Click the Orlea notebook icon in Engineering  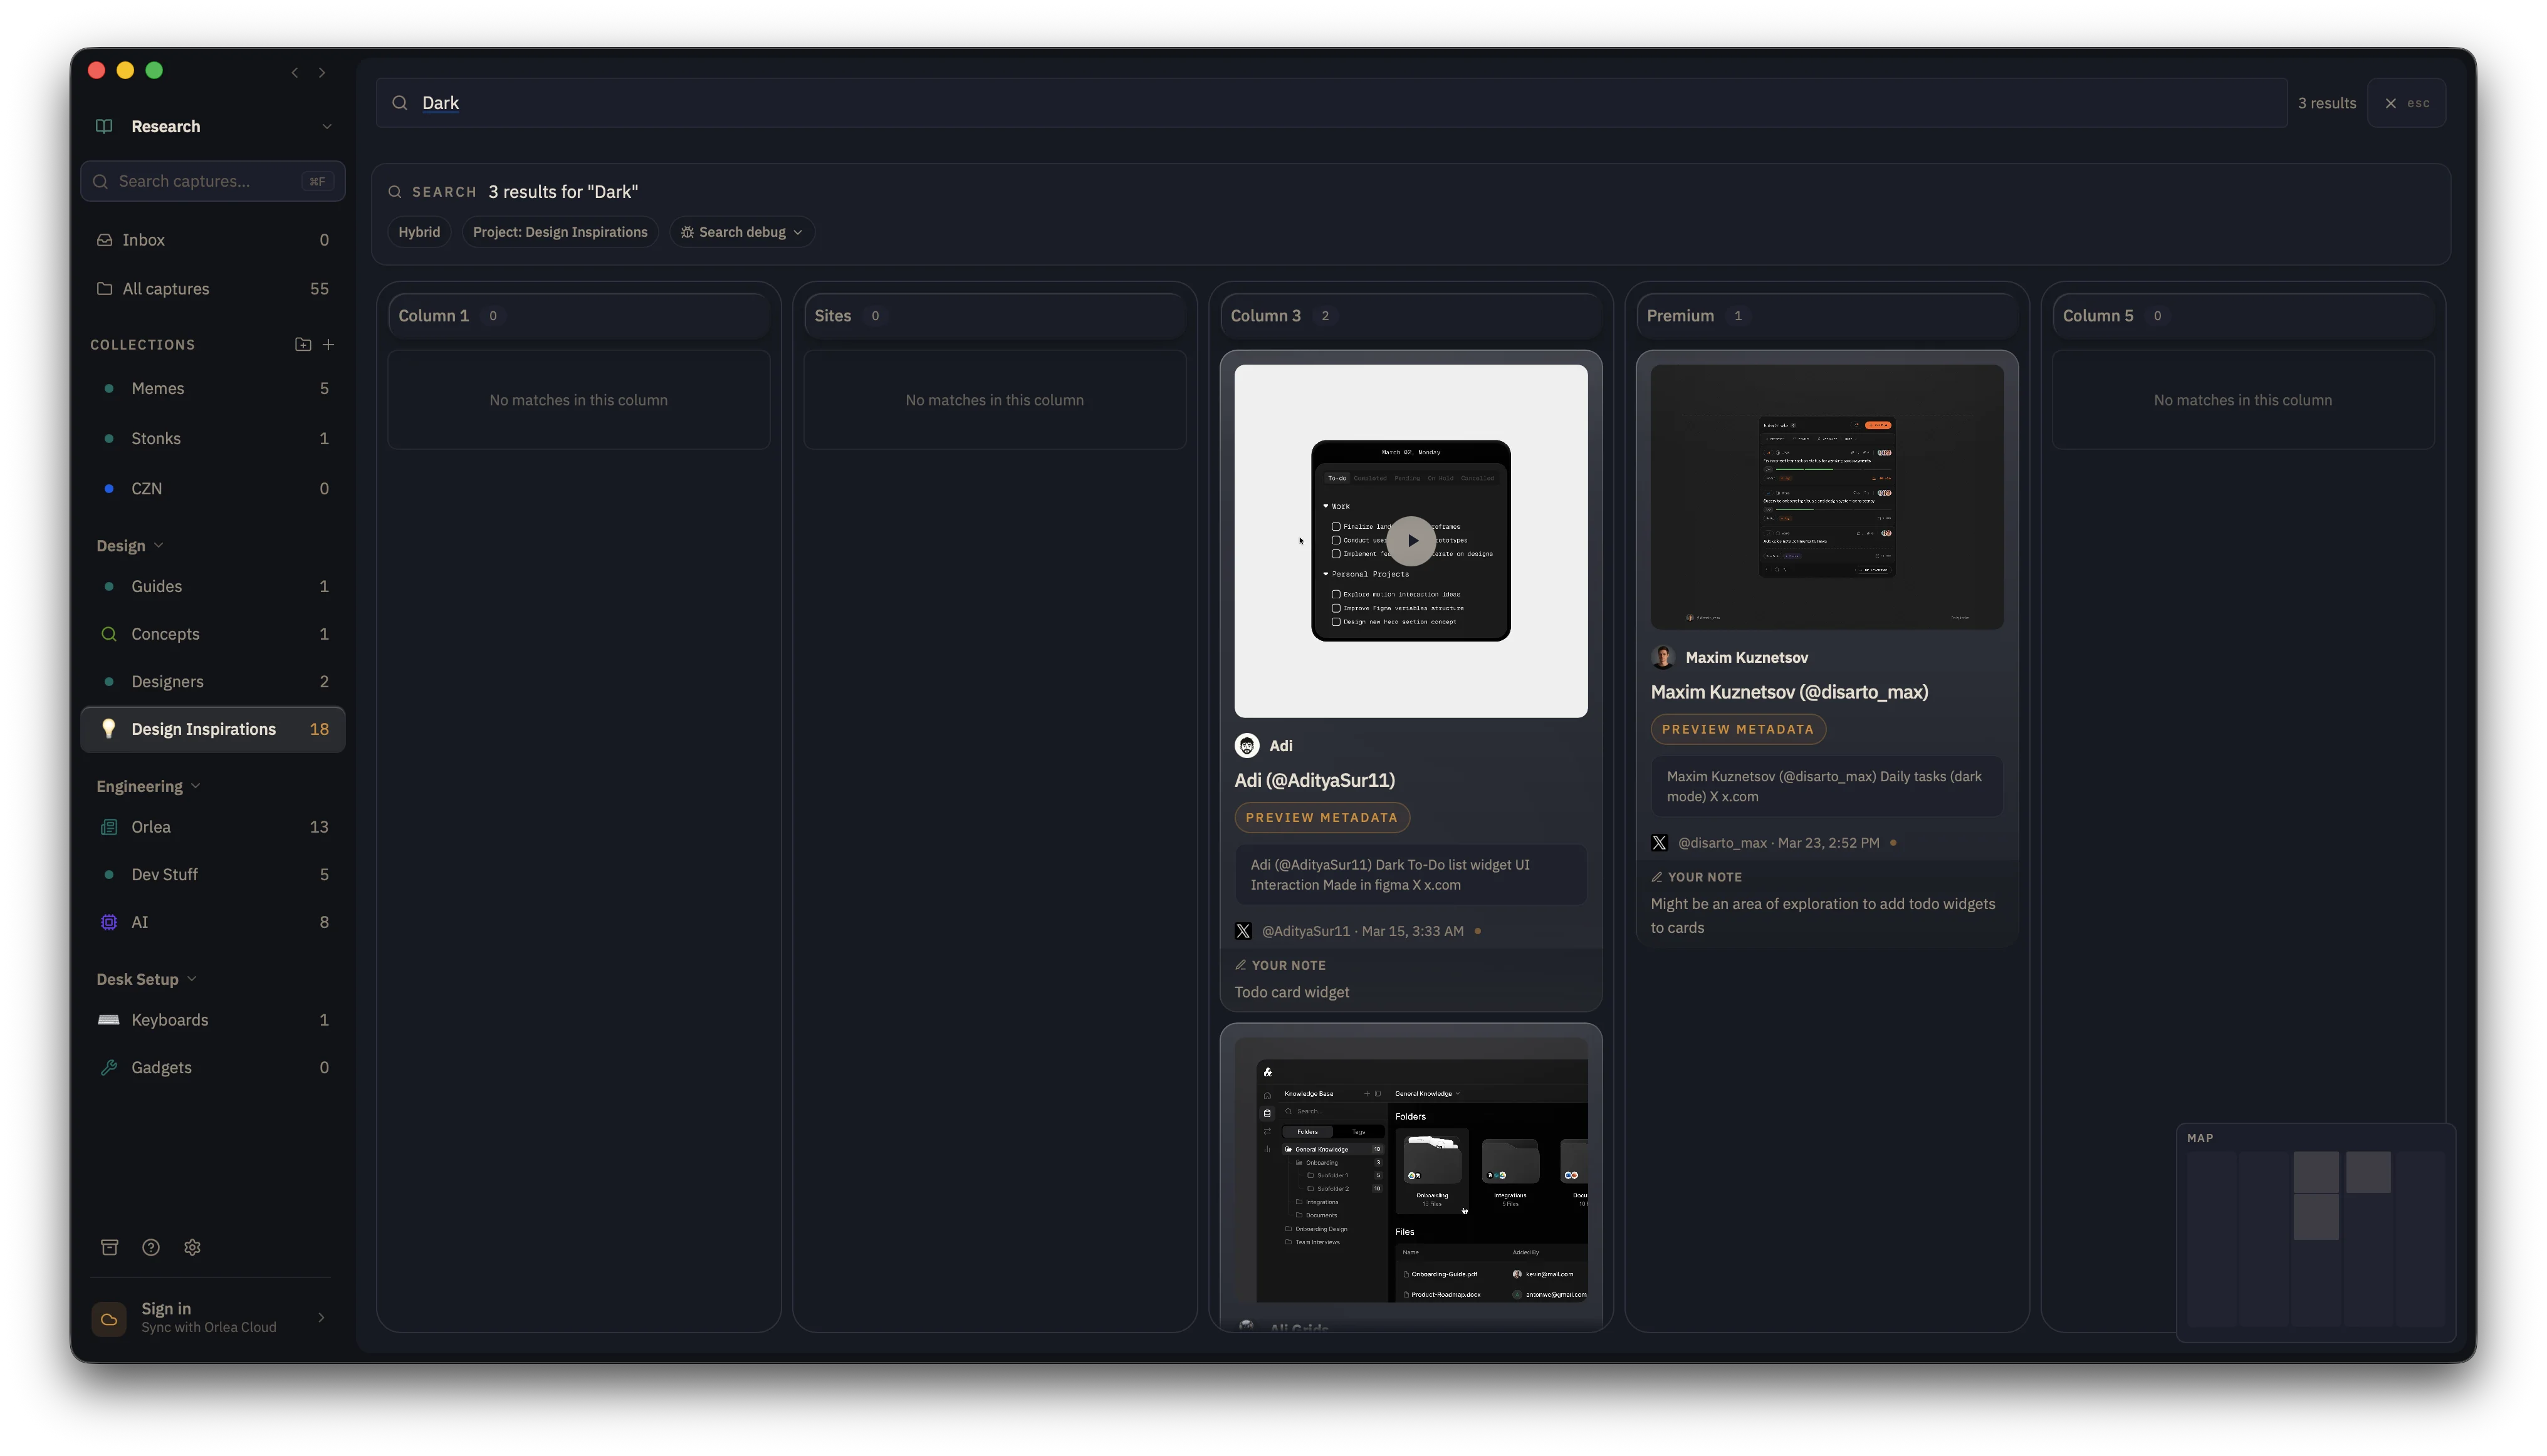point(109,827)
